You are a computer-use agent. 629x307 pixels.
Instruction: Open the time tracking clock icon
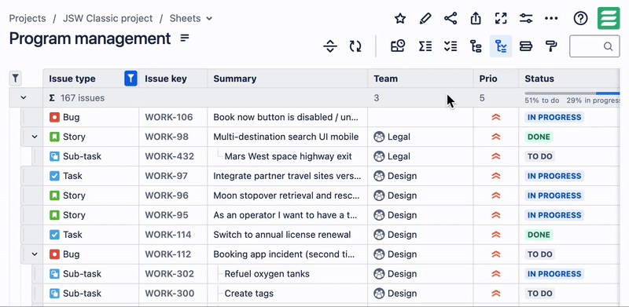pyautogui.click(x=398, y=46)
